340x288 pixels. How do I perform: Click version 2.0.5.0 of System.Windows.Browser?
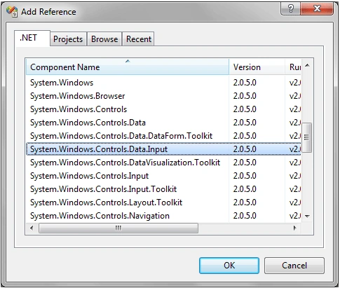pos(245,96)
